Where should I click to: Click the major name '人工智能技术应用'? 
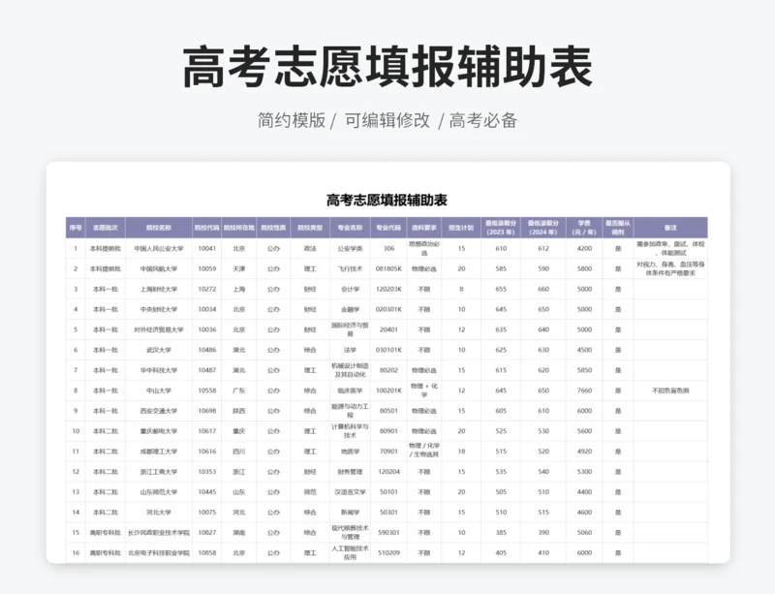click(350, 553)
